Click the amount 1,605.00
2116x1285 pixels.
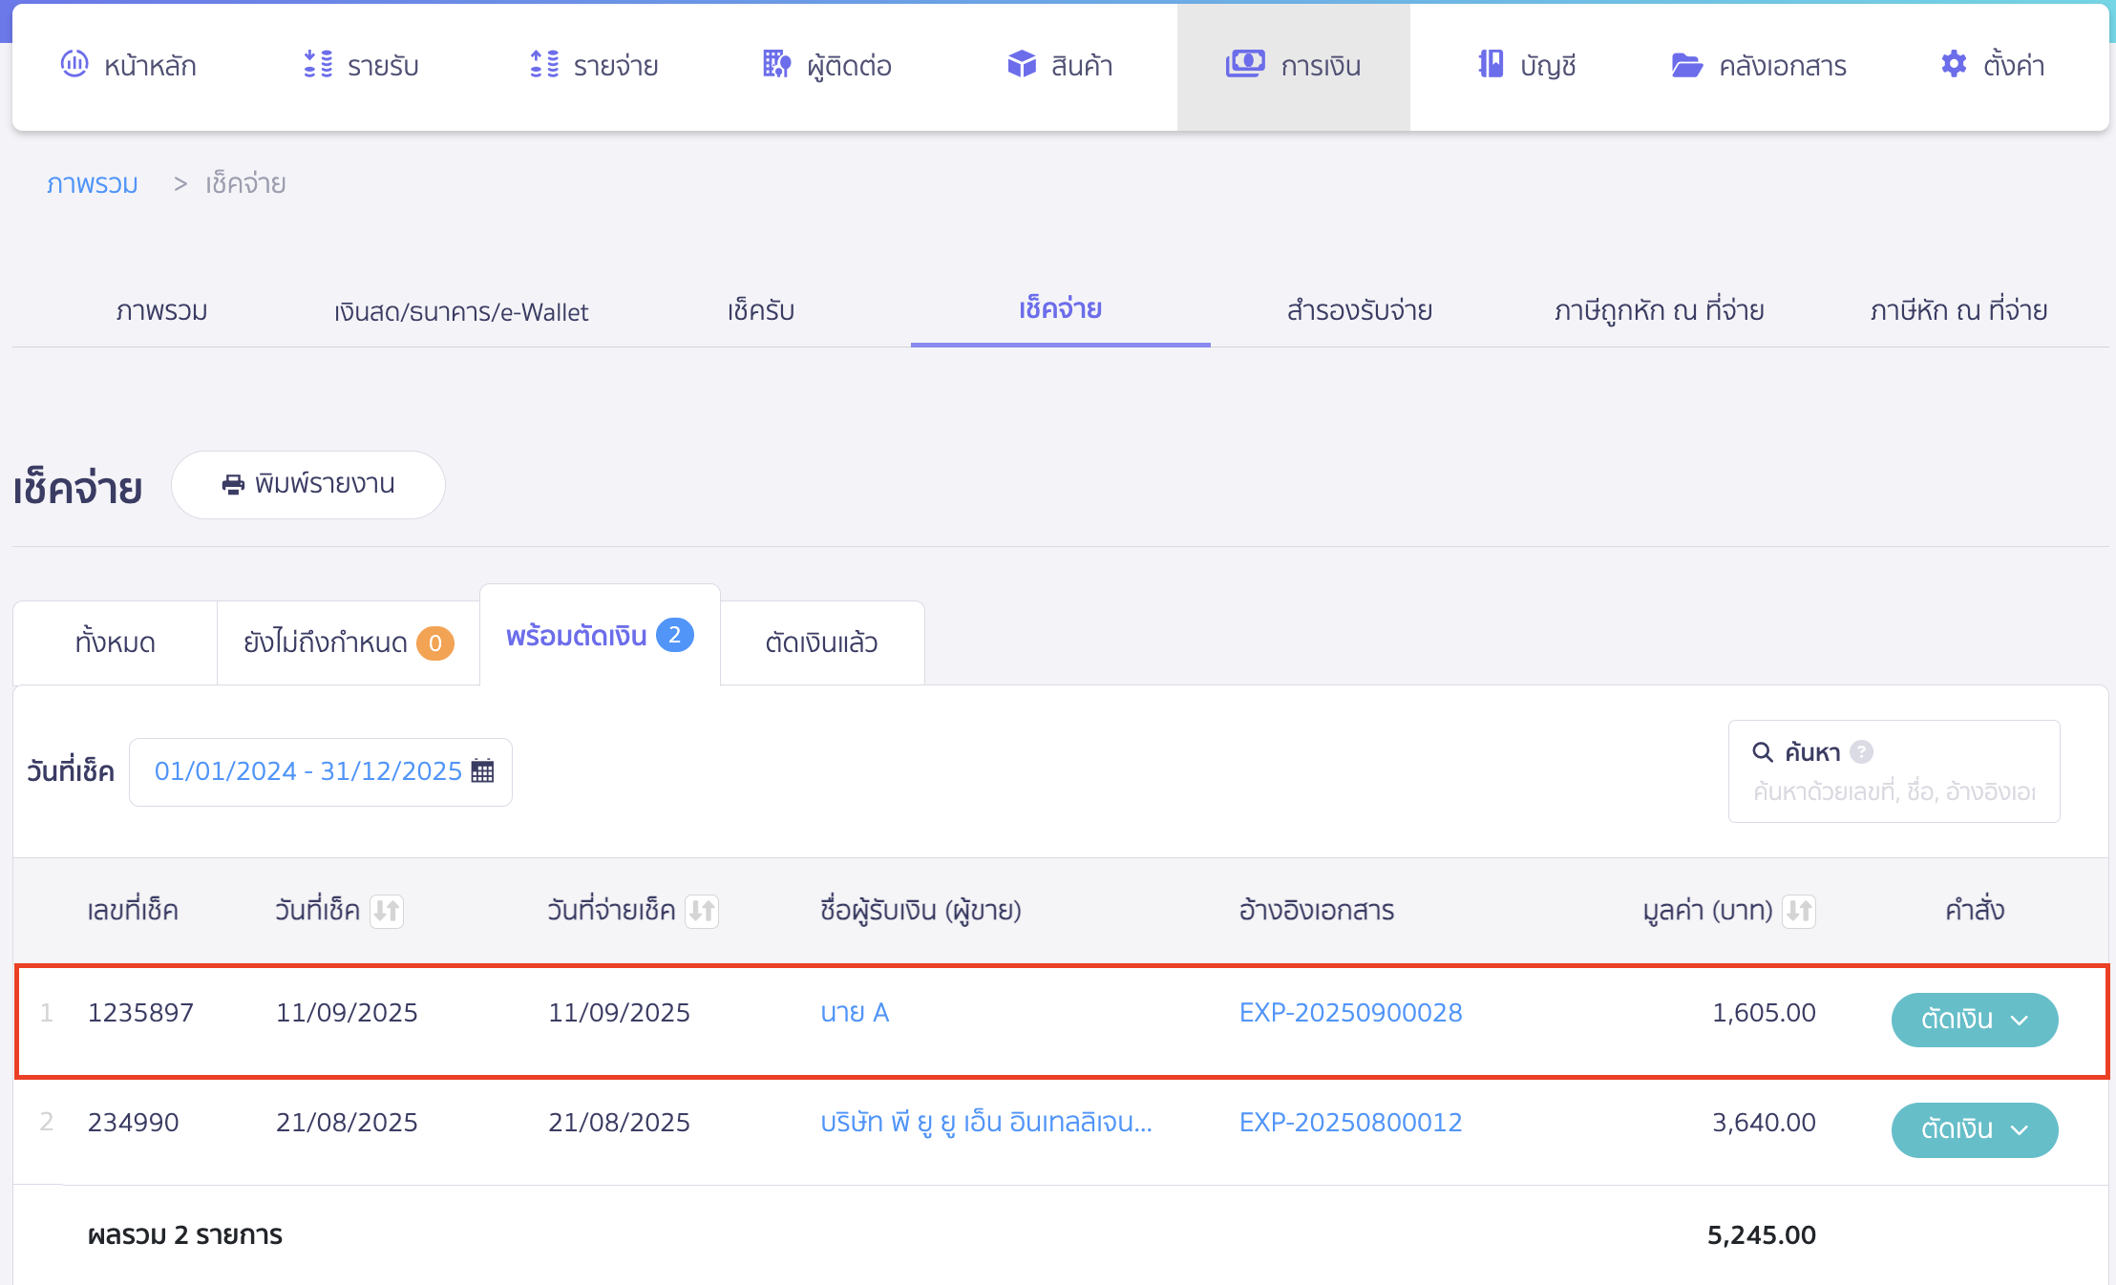(1764, 1013)
